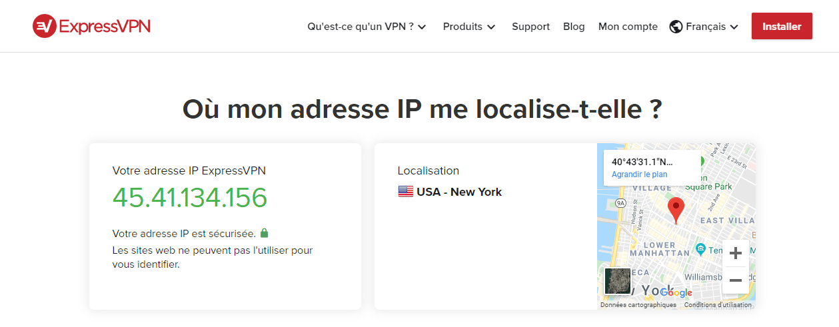This screenshot has height=327, width=839.
Task: Open "Conditions d'utilisation" map link
Action: pyautogui.click(x=718, y=305)
